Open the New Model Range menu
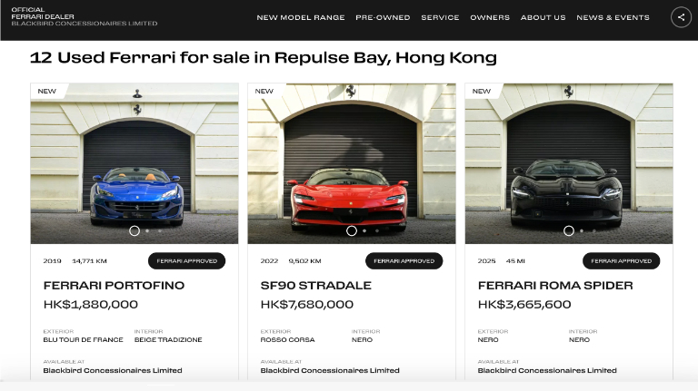This screenshot has height=391, width=698. coord(301,18)
